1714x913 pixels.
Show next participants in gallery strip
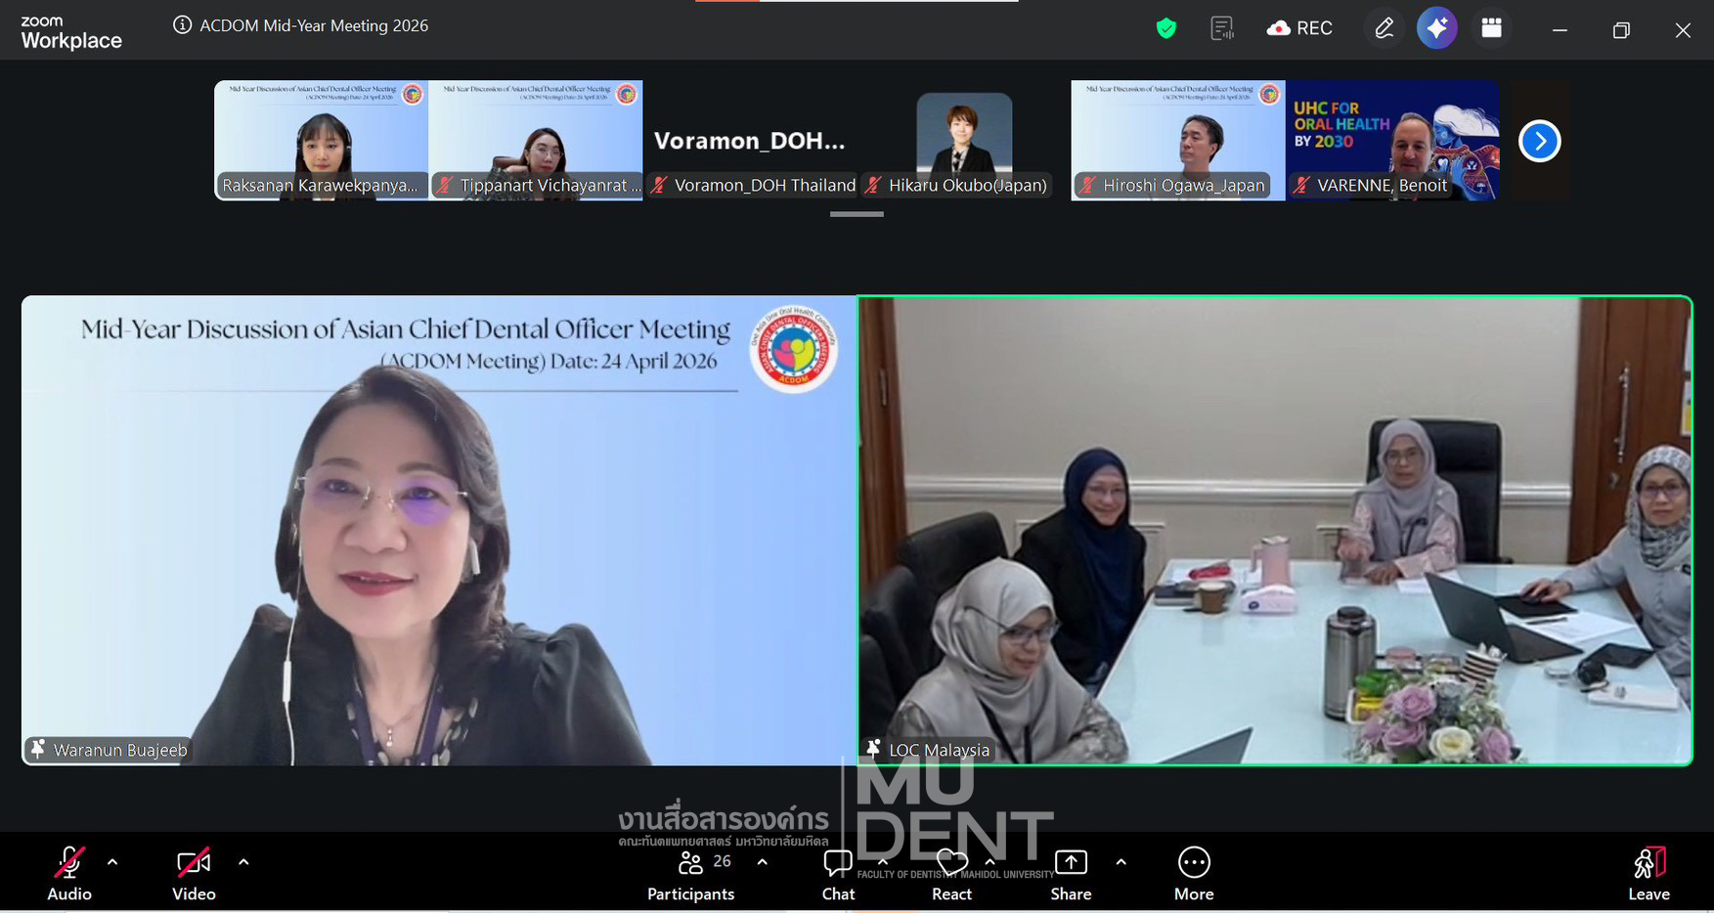pyautogui.click(x=1539, y=142)
